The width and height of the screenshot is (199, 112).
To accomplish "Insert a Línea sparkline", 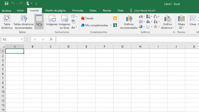I will point(193,20).
